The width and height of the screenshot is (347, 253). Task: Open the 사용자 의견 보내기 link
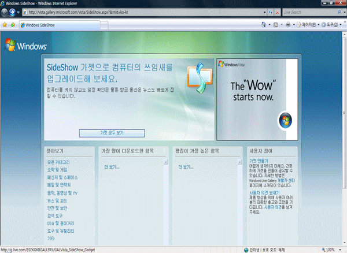264,193
